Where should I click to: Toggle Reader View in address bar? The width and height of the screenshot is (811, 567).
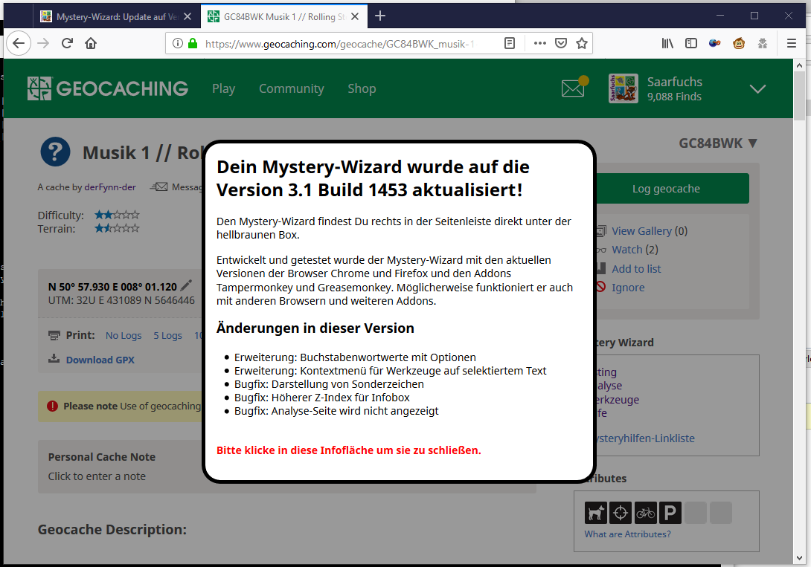[x=510, y=43]
